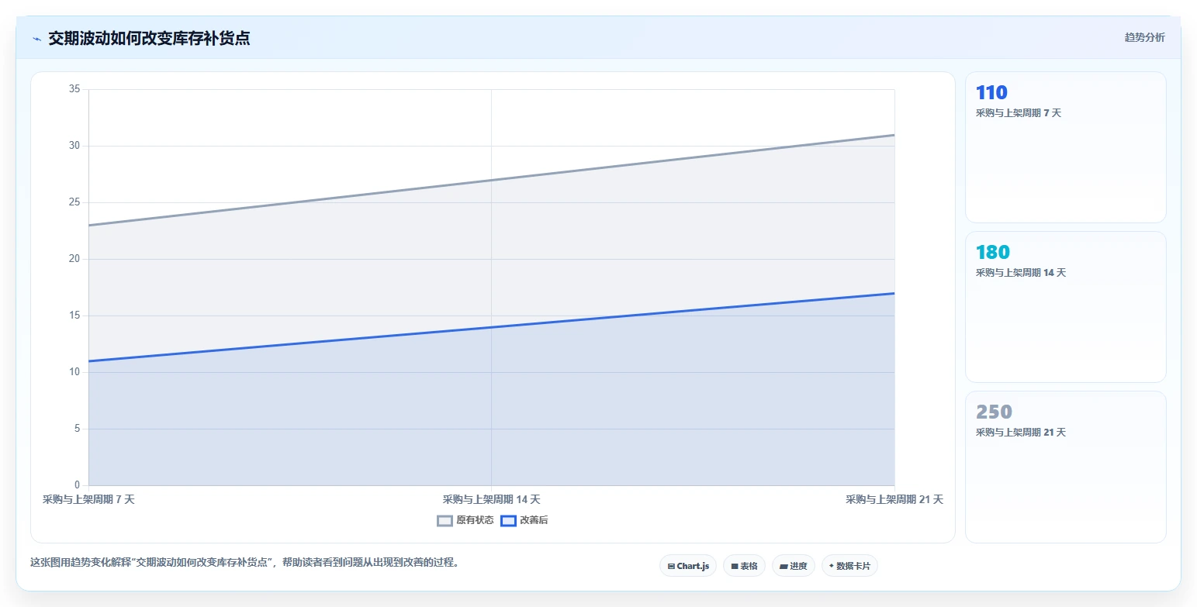Click the Chart.js tag

pyautogui.click(x=688, y=566)
